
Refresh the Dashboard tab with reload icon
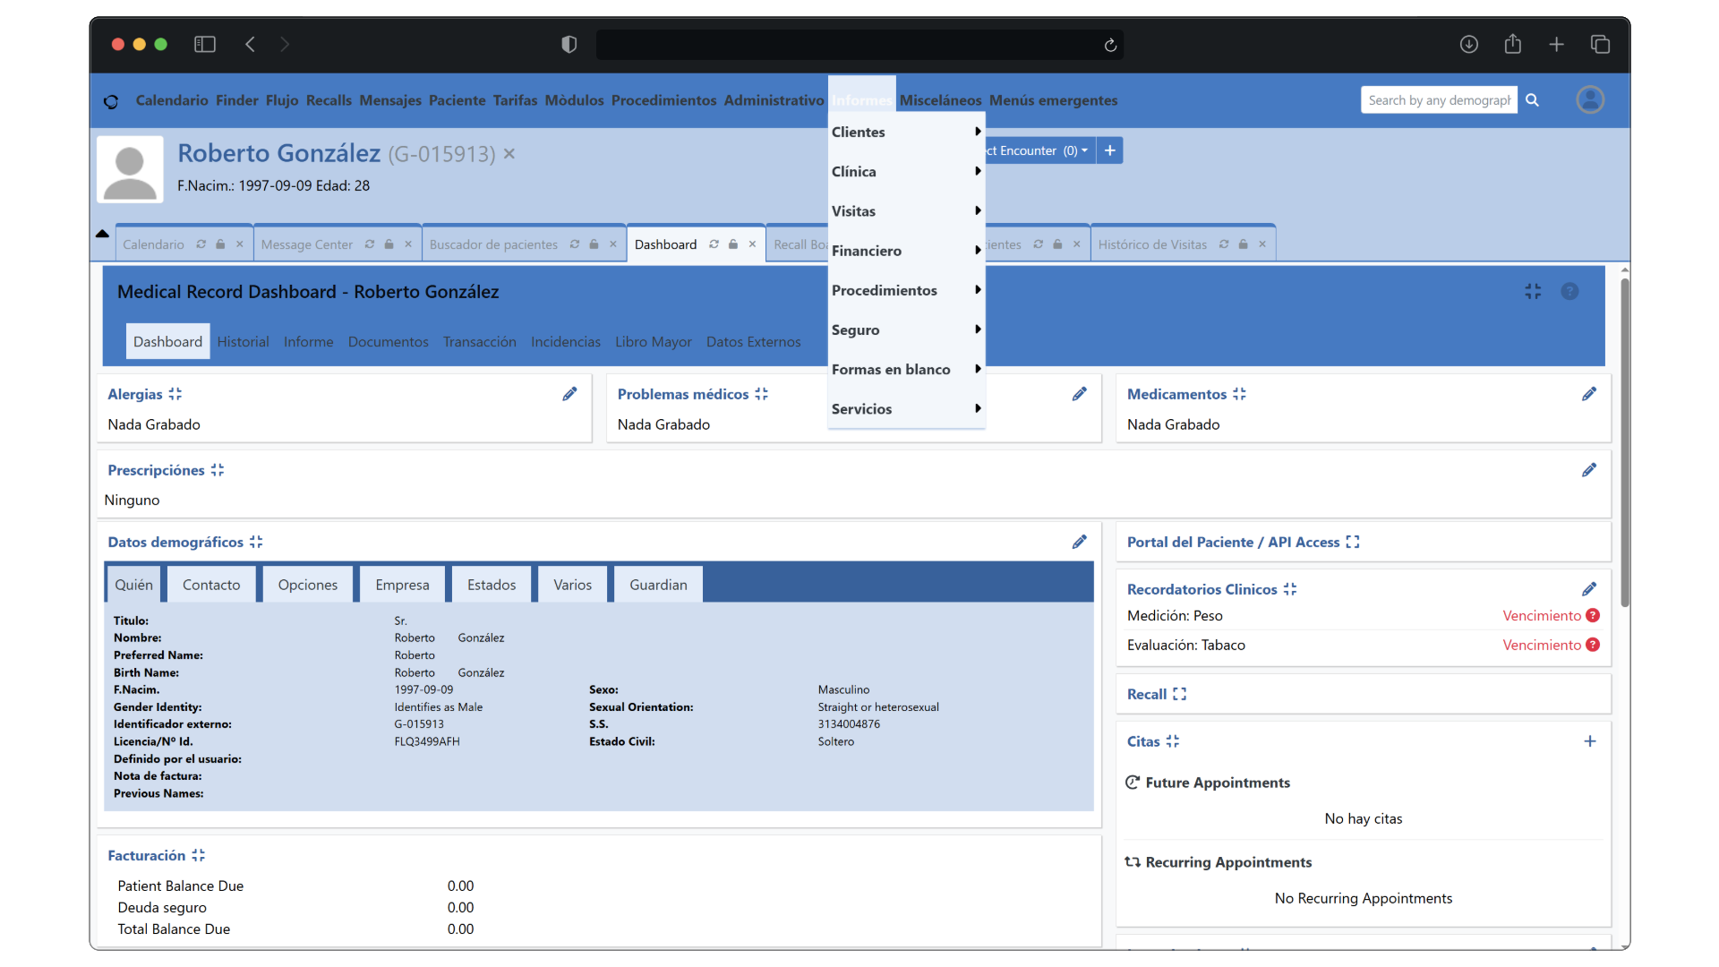(714, 244)
